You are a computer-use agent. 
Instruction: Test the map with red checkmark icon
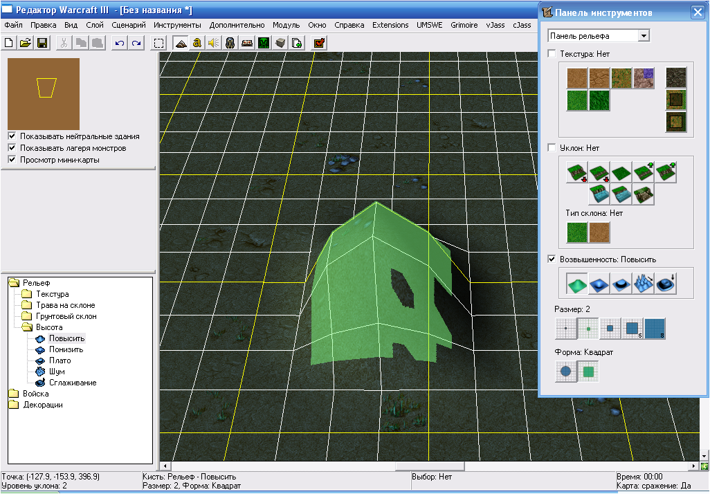319,43
